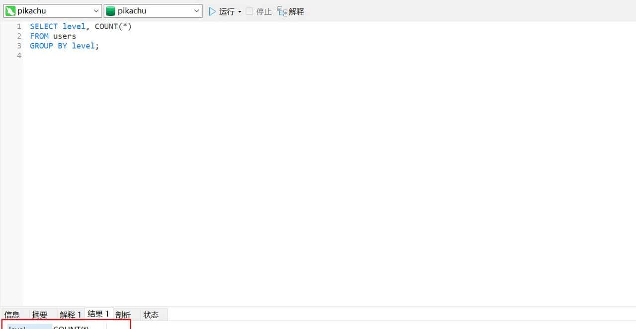Click the green database icon beside second pikachu selector

click(x=110, y=10)
